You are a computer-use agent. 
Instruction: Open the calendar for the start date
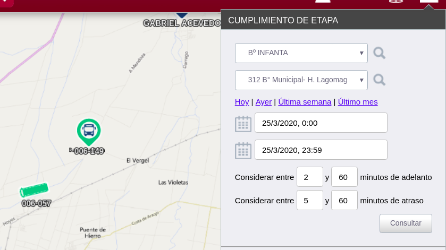[243, 124]
